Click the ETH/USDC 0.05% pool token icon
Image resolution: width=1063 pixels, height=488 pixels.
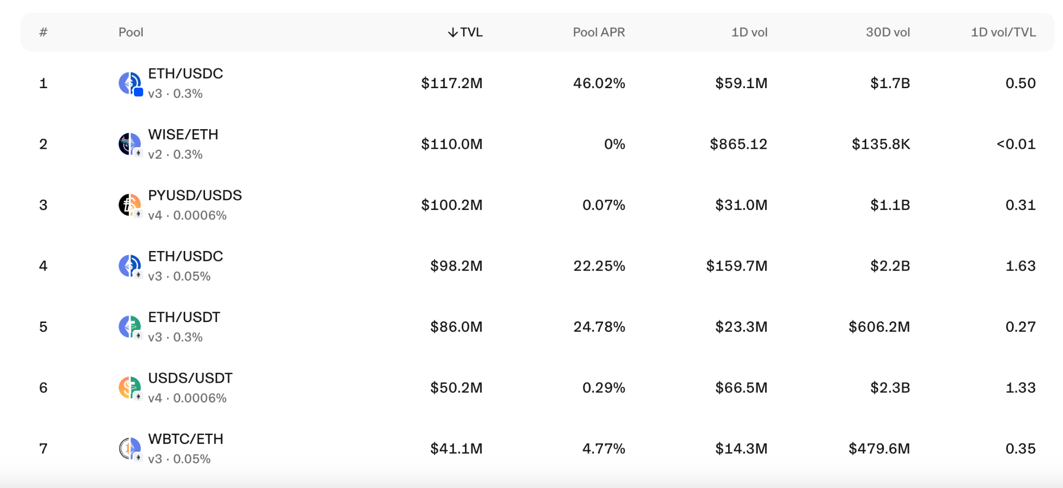[x=131, y=266]
